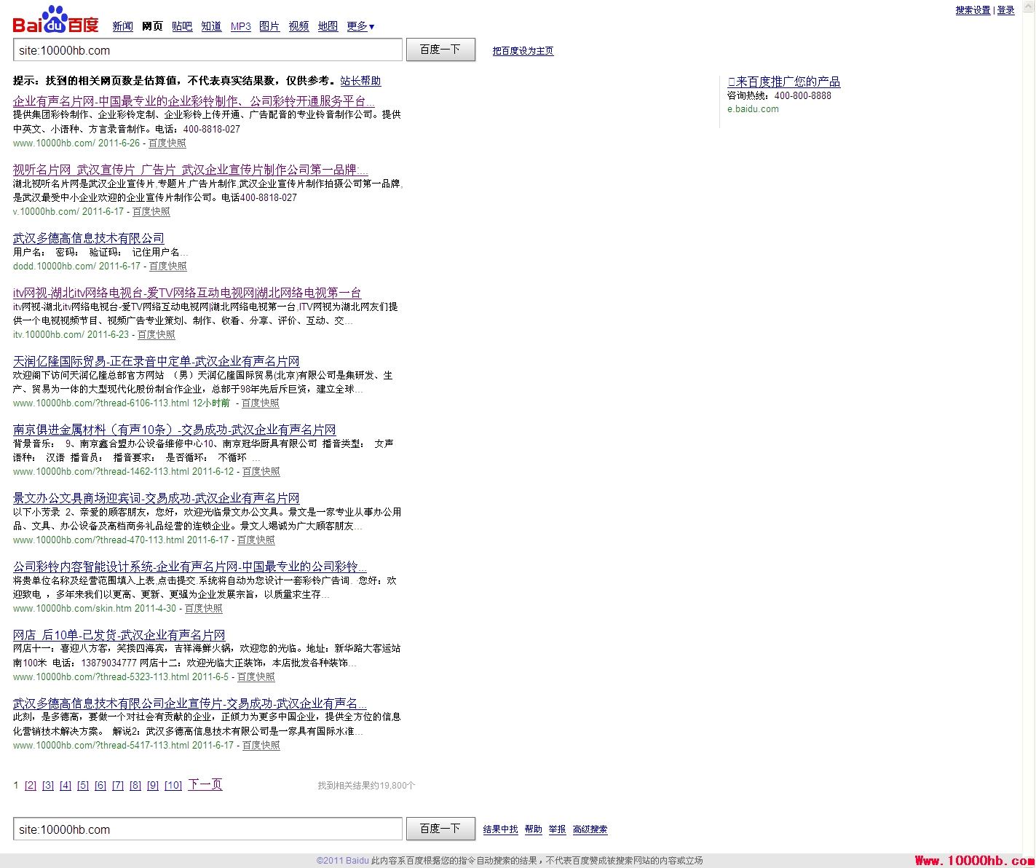1036x868 pixels.
Task: Switch to the MP3 search tab
Action: click(x=240, y=26)
